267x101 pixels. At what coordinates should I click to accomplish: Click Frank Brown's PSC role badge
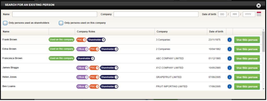click(81, 40)
